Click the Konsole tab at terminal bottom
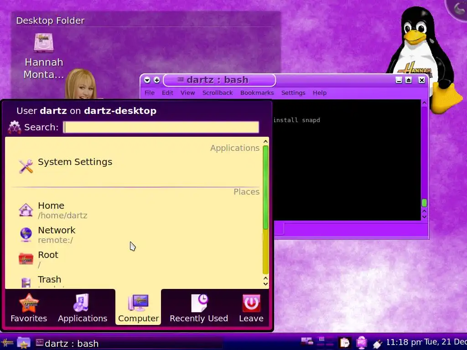This screenshot has width=467, height=350. pos(279,229)
